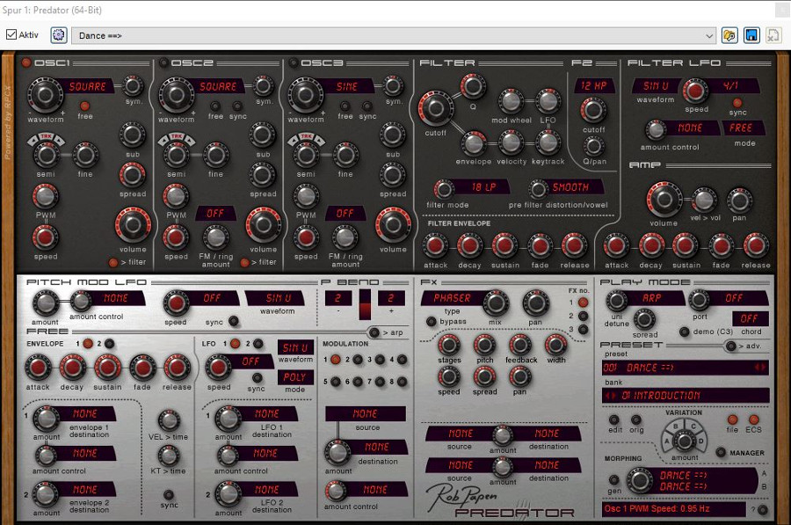
Task: Click the Osc 1 PWM Speed readout display
Action: coord(674,509)
